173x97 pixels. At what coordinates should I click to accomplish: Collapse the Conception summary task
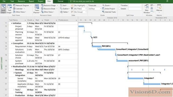point(12,43)
